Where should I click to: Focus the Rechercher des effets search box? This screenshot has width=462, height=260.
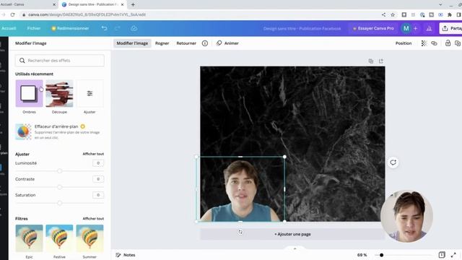tap(60, 61)
